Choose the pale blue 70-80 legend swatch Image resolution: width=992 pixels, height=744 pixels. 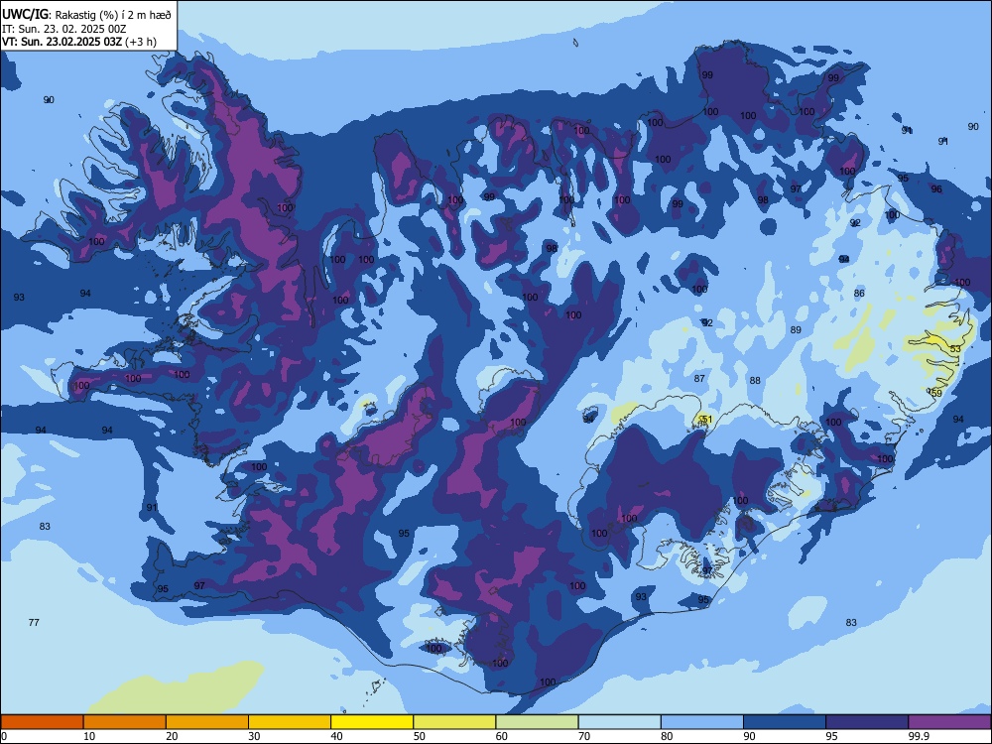tap(620, 722)
